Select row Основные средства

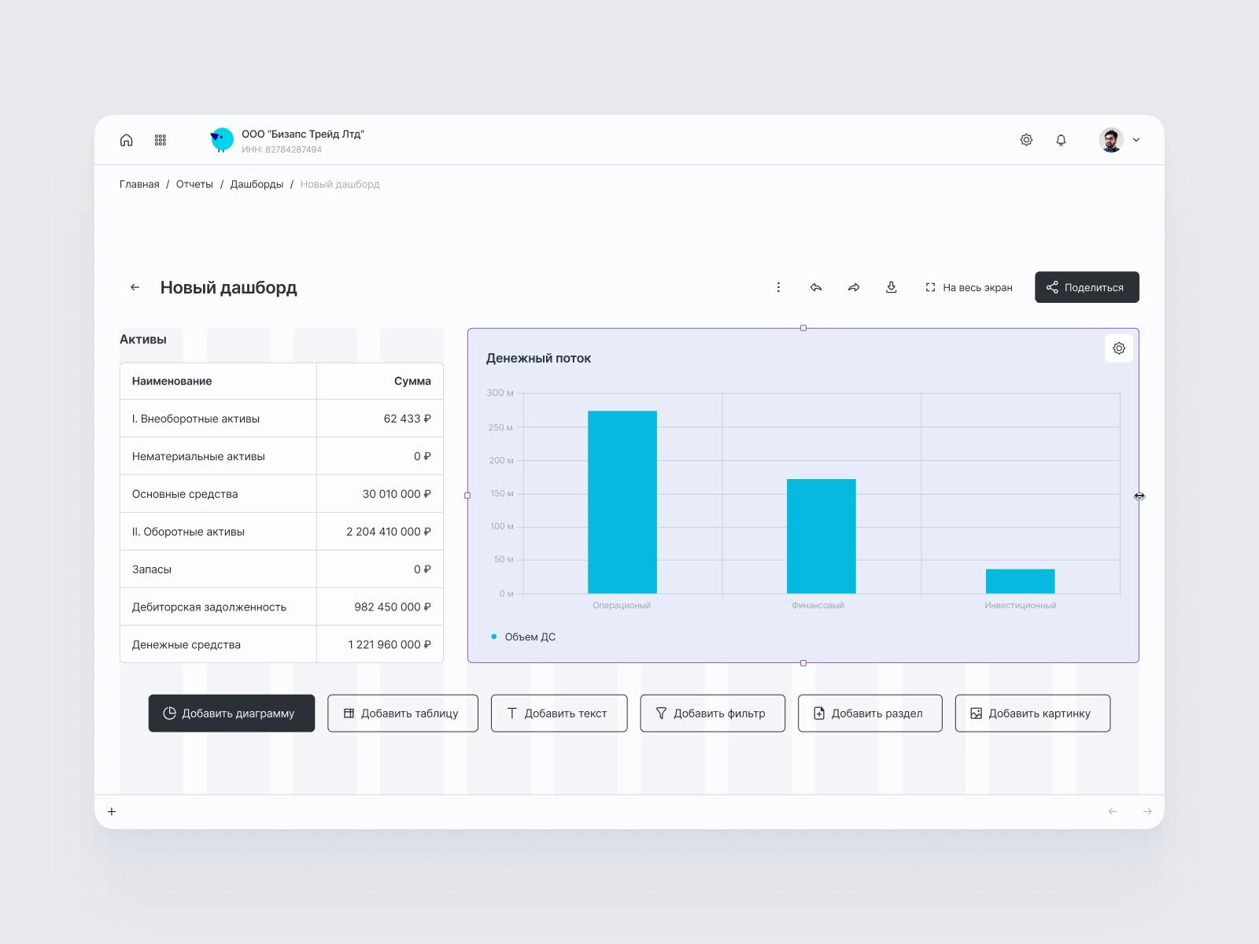click(x=282, y=494)
